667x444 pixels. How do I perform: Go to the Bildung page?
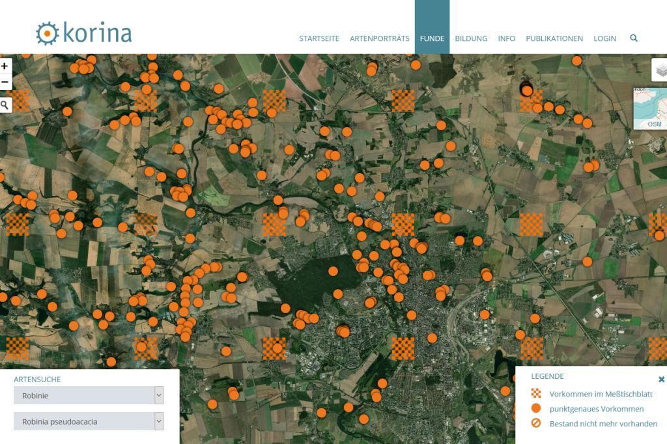pyautogui.click(x=471, y=38)
